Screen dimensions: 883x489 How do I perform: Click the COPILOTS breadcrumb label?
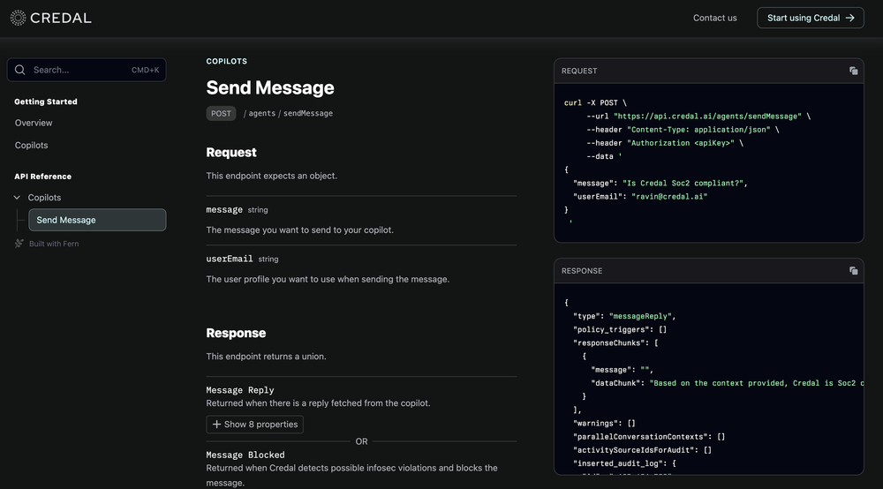[226, 61]
